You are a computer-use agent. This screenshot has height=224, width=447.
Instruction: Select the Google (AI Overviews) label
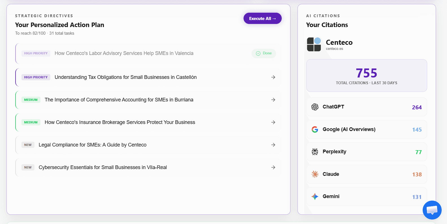349,129
